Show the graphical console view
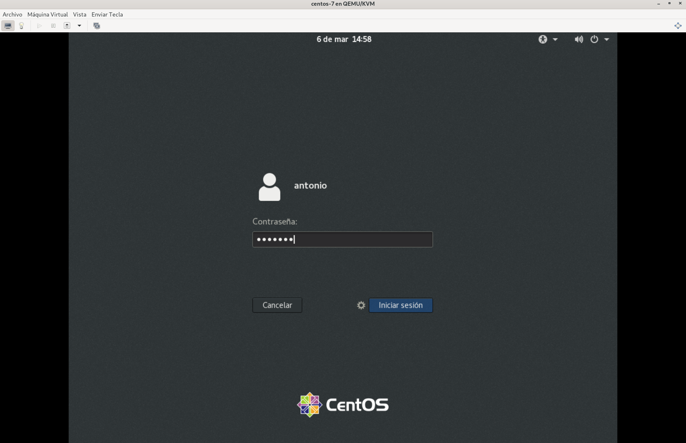 8,26
